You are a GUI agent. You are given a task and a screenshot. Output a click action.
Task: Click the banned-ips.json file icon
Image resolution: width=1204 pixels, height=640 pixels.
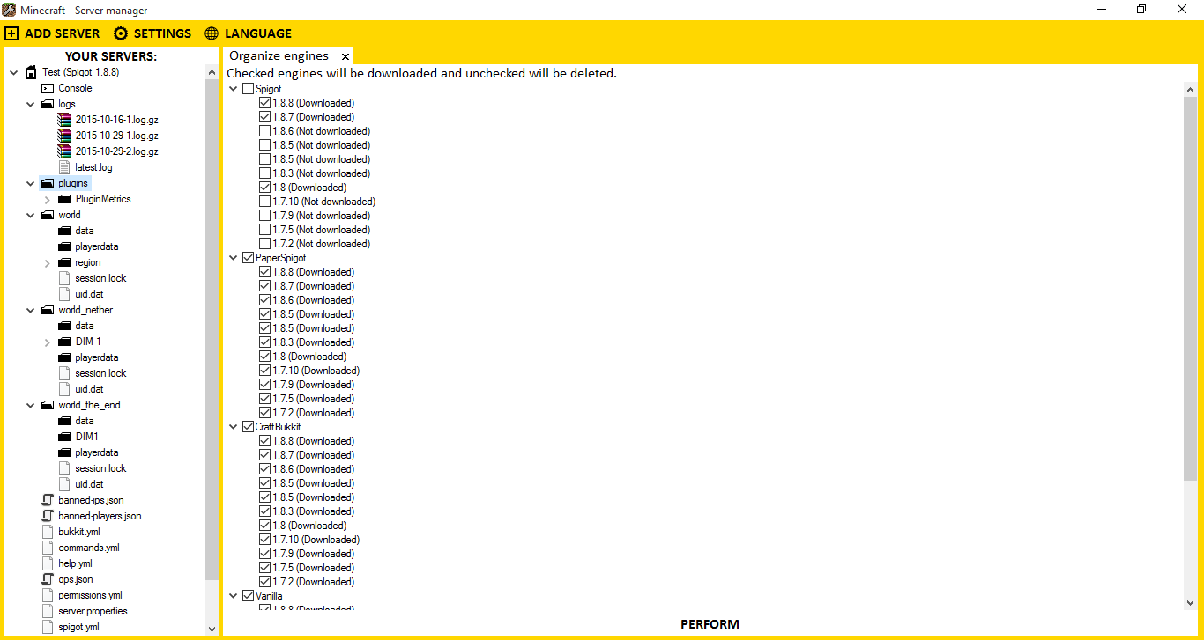point(48,500)
